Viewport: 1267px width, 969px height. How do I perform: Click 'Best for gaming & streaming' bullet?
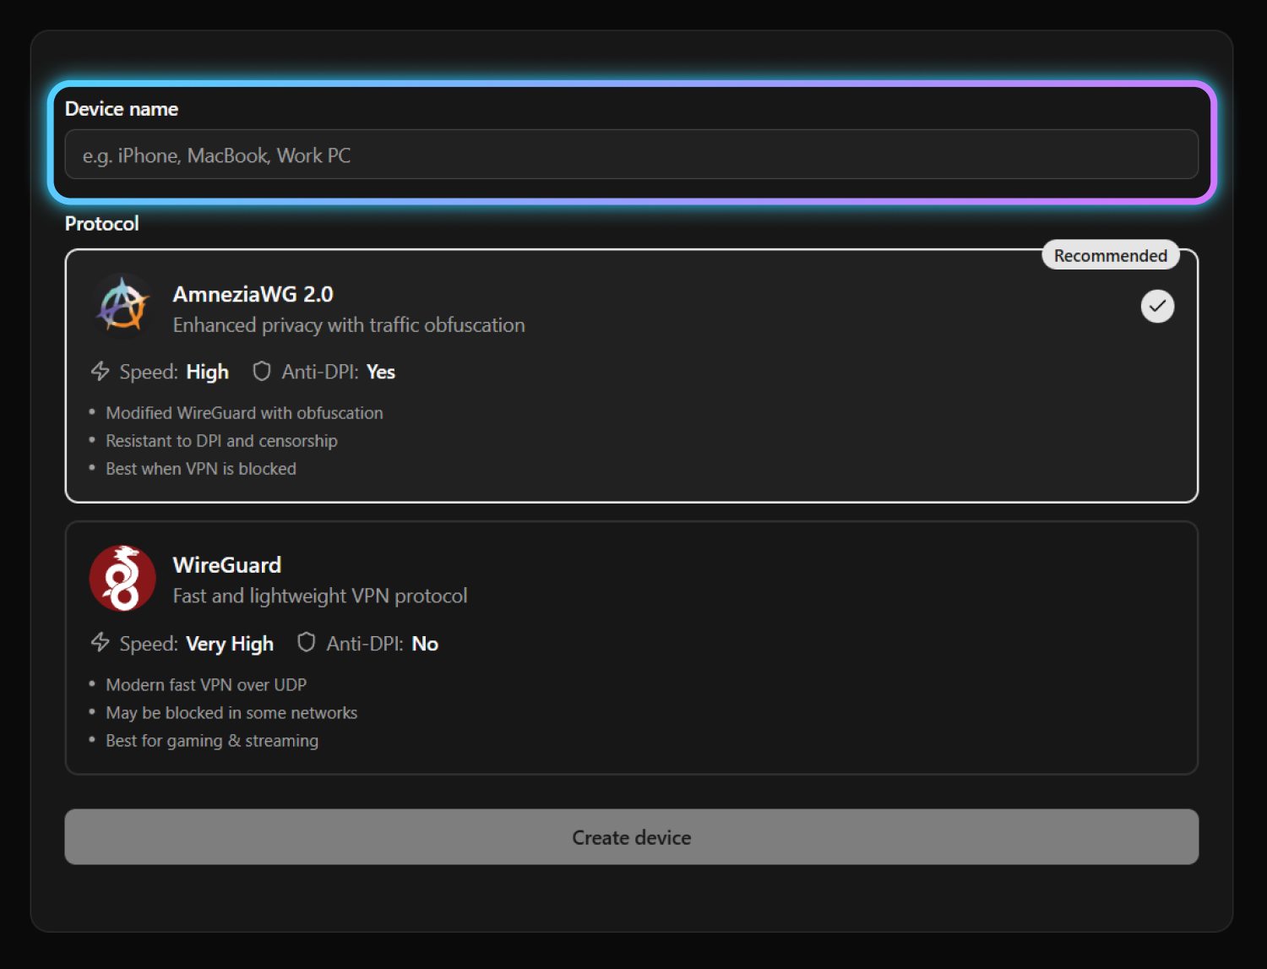[x=212, y=741]
